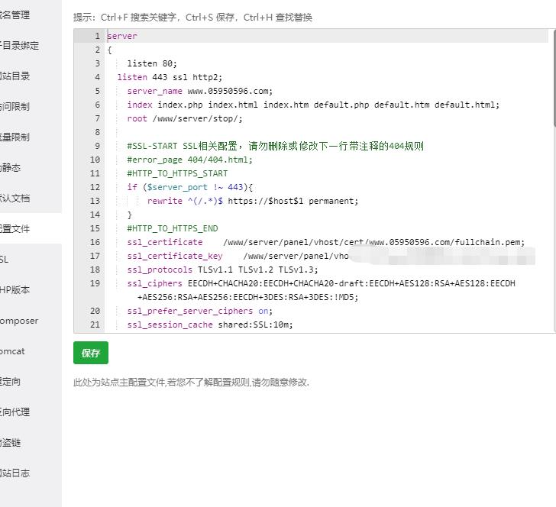Click the rewrite https://$host$1 permanent line

(x=253, y=201)
